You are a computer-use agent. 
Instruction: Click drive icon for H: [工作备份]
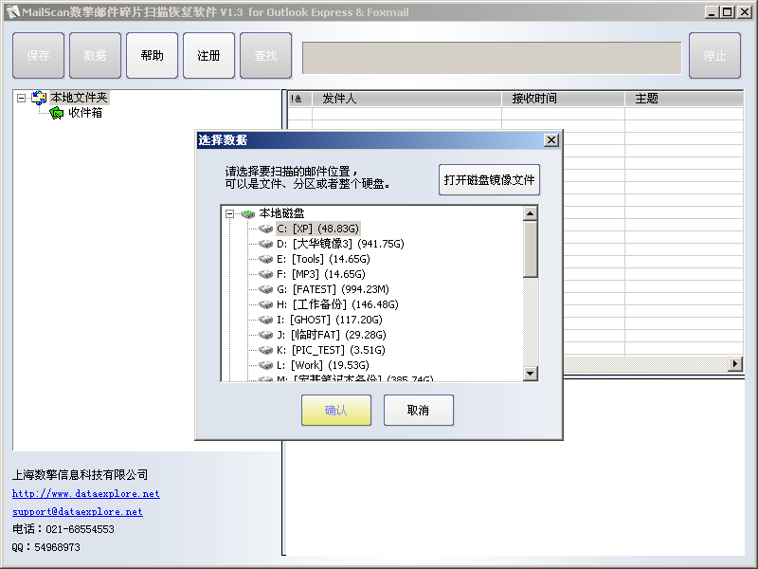(265, 304)
